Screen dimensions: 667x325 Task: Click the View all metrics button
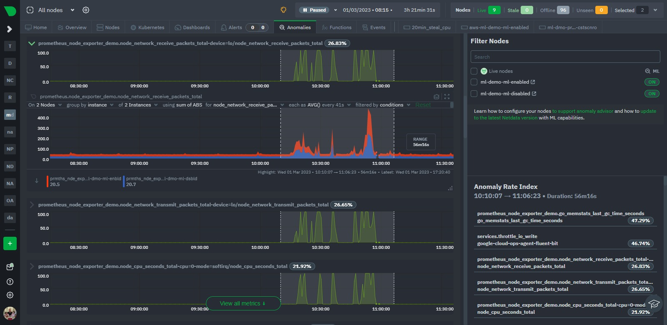(x=243, y=303)
